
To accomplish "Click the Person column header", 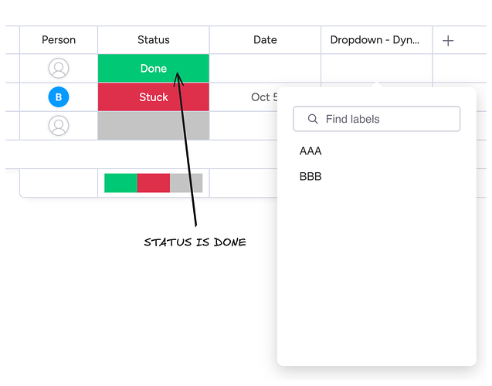I will click(x=59, y=40).
